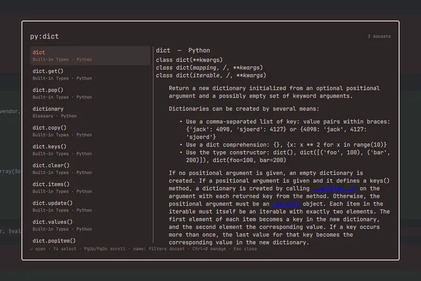Open the dict.get() result
Screen dimensions: 421x281
[x=90, y=75]
